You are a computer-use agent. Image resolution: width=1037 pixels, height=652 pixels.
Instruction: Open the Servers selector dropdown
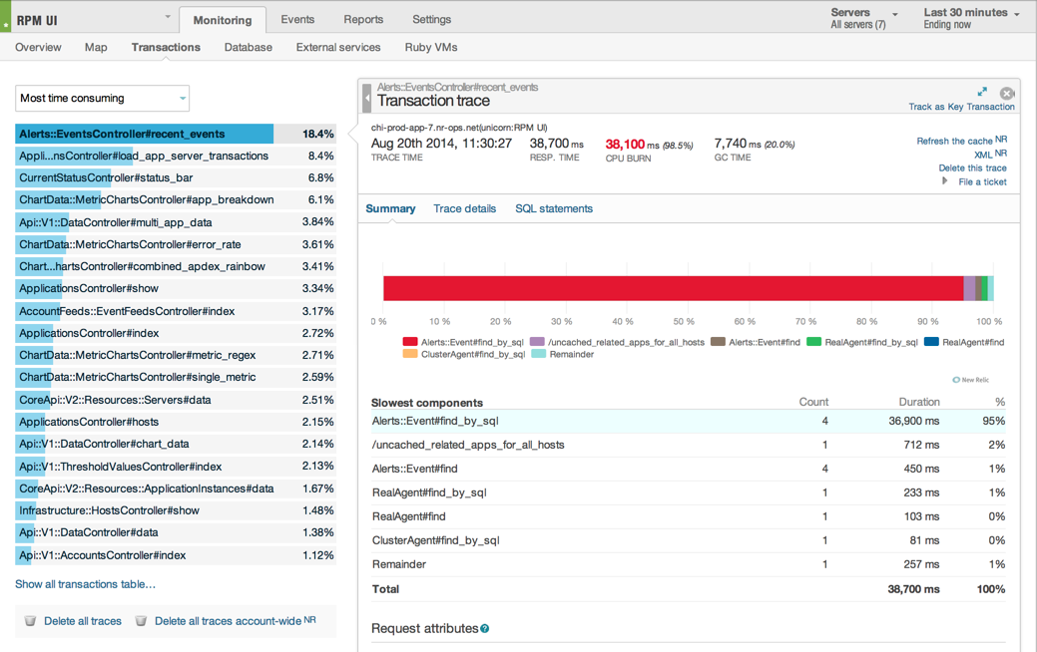pos(864,18)
